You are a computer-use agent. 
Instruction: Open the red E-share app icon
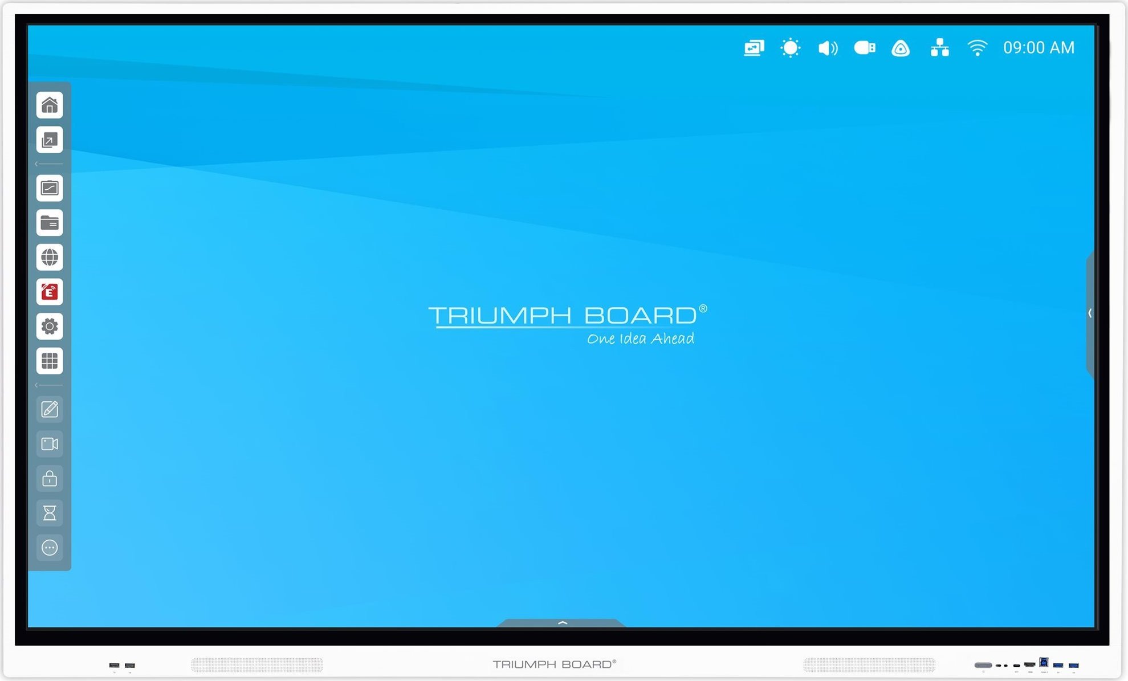50,292
